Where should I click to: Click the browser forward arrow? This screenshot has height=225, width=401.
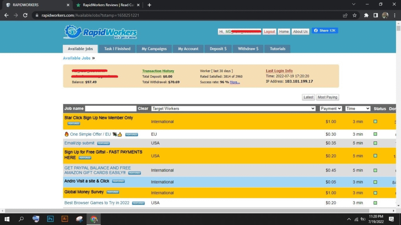[x=16, y=15]
